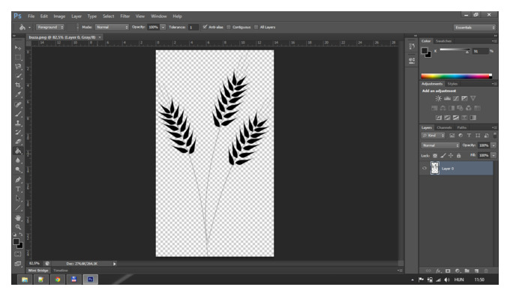The height and width of the screenshot is (296, 510).
Task: Open the File menu
Action: pos(31,16)
